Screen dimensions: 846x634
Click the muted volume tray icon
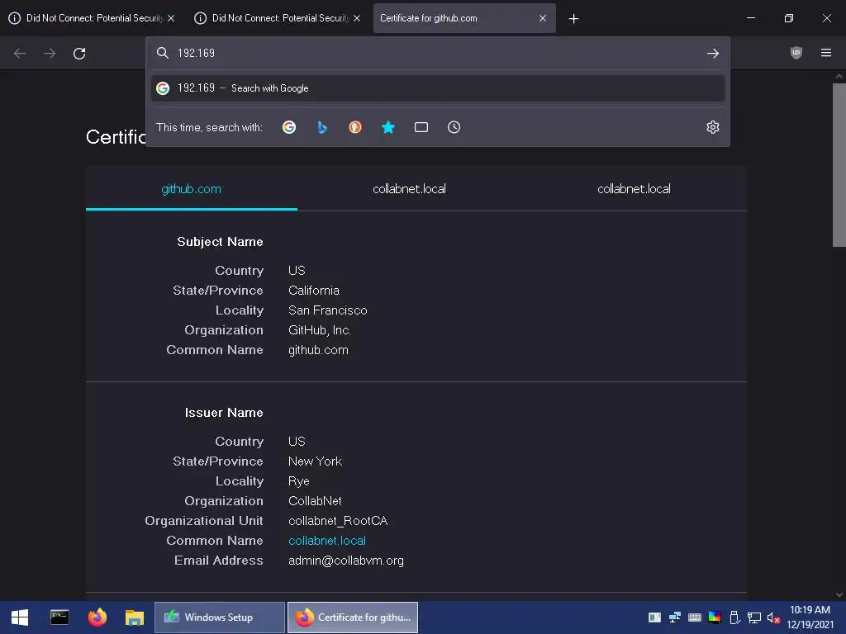coord(773,617)
